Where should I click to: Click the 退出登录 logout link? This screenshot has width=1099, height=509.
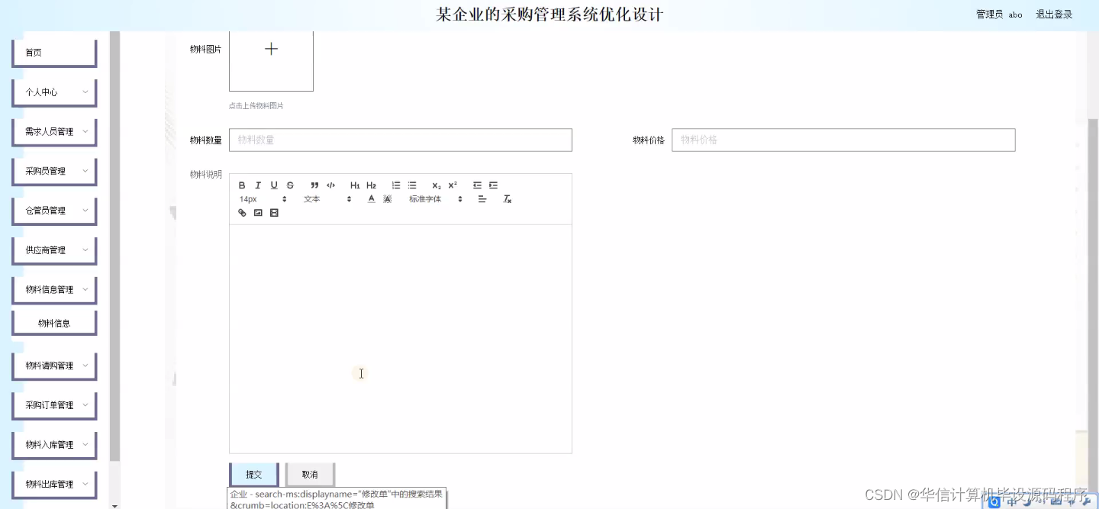(1053, 14)
